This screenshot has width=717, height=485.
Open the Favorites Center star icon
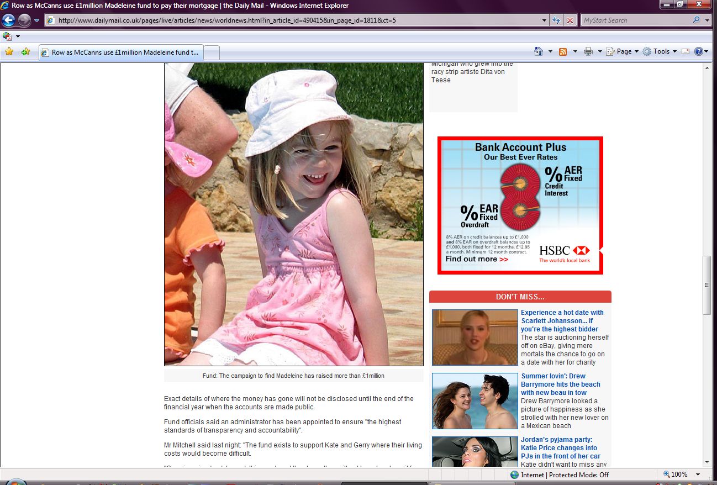[9, 51]
